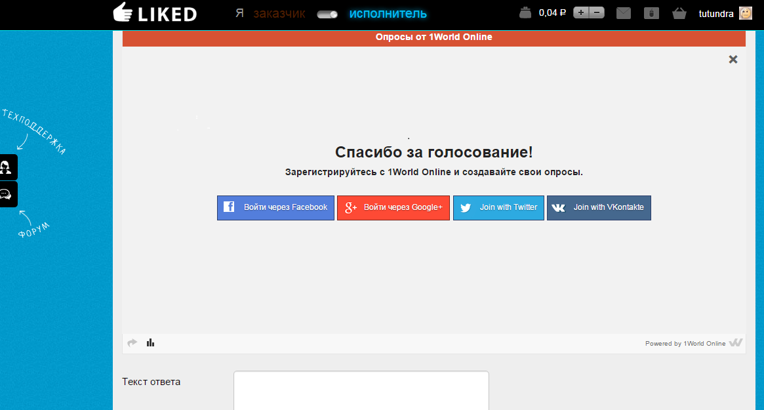Click the mouse icon in header
Viewport: 764px width, 410px height.
pos(651,13)
